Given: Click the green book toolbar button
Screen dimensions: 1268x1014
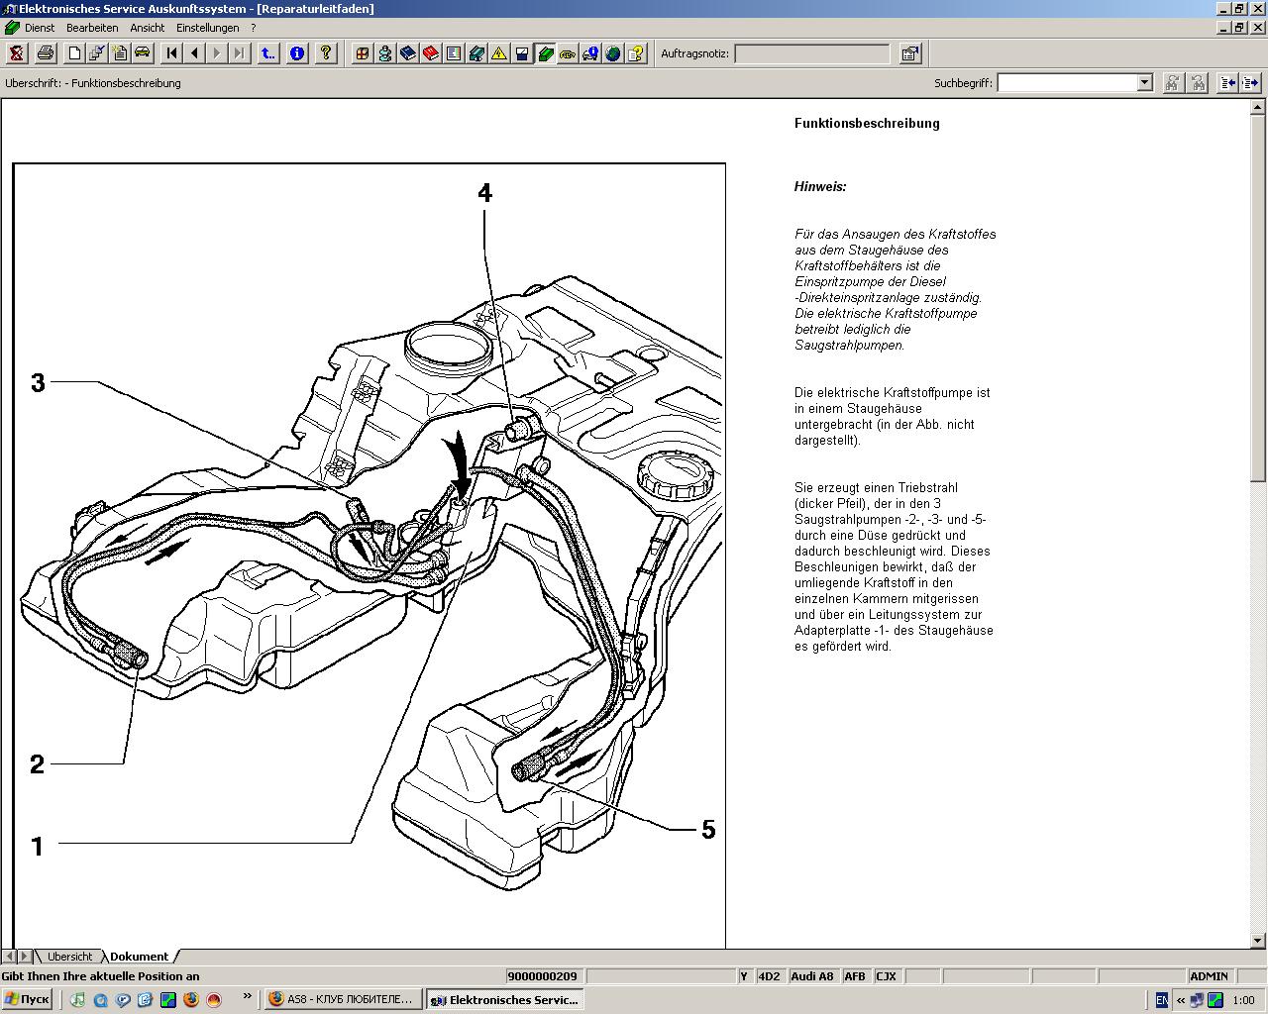Looking at the screenshot, I should [x=545, y=53].
